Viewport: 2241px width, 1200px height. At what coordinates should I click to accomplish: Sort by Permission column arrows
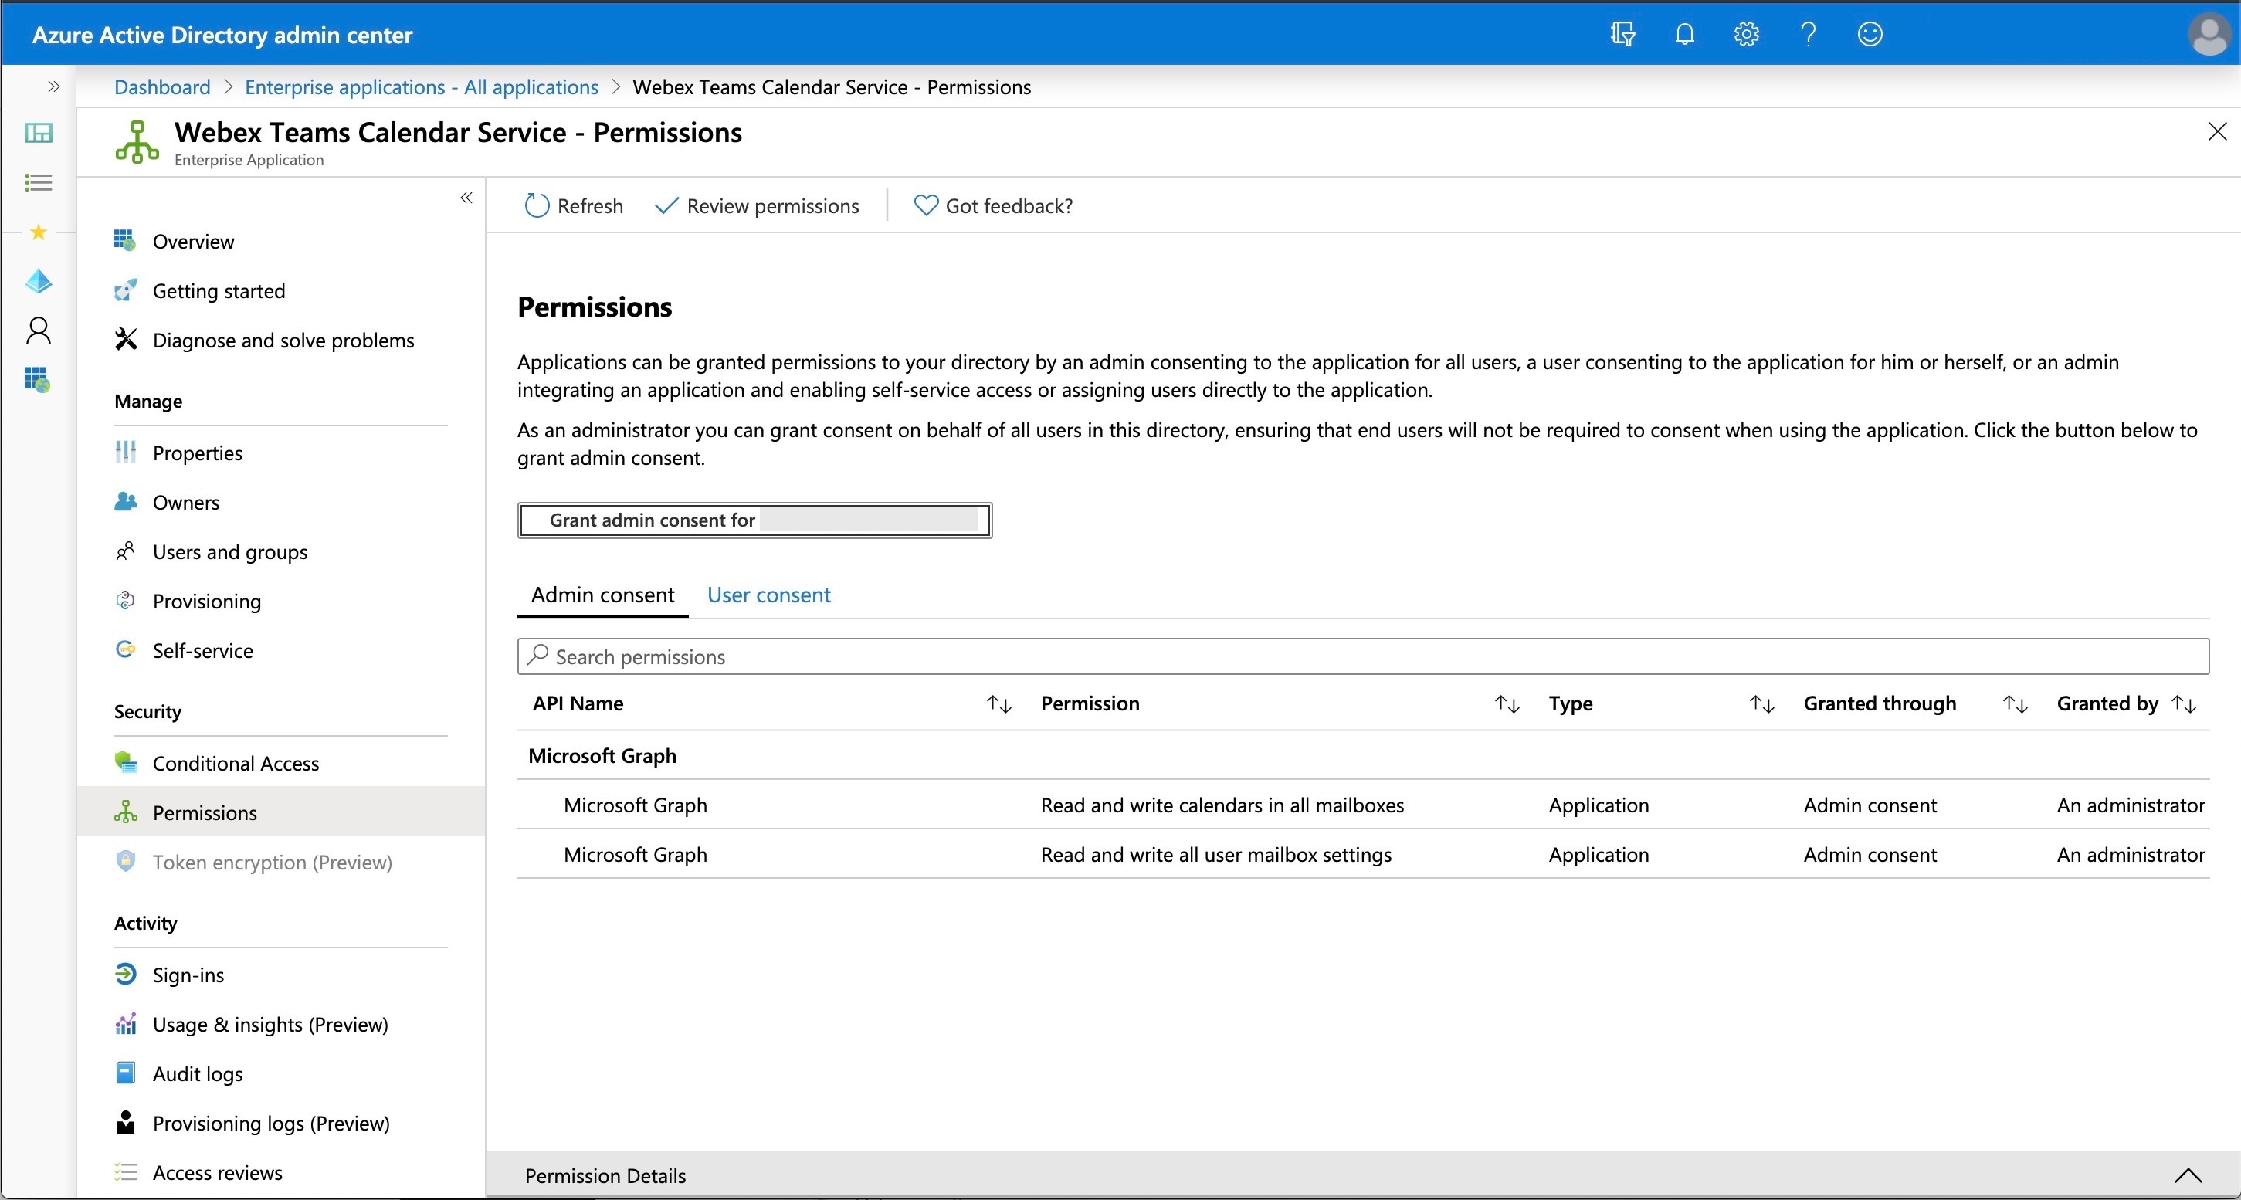[1507, 704]
